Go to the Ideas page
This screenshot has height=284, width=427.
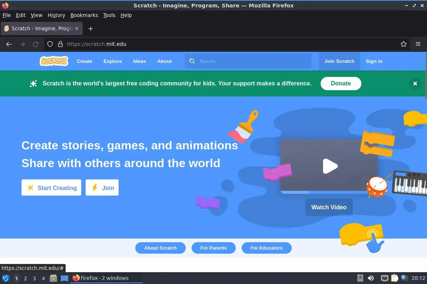(139, 61)
